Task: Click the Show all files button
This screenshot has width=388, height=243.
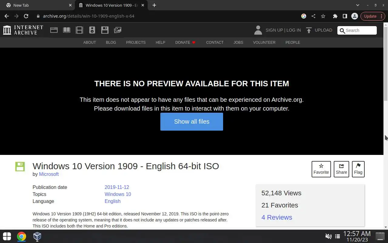Action: (192, 122)
